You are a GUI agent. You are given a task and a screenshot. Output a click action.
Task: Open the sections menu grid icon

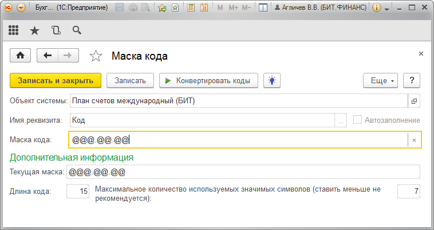point(14,30)
